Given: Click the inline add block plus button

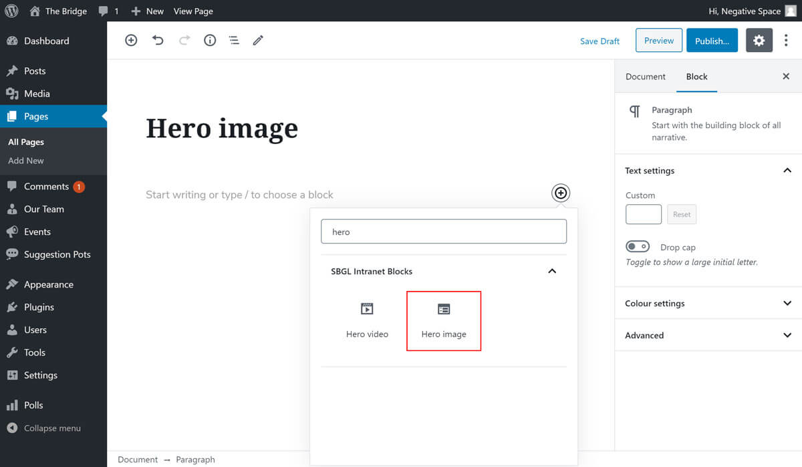Looking at the screenshot, I should click(561, 193).
